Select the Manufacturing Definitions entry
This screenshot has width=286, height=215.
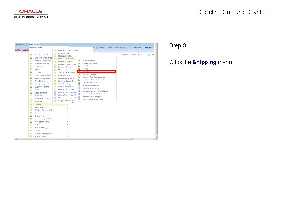44,119
